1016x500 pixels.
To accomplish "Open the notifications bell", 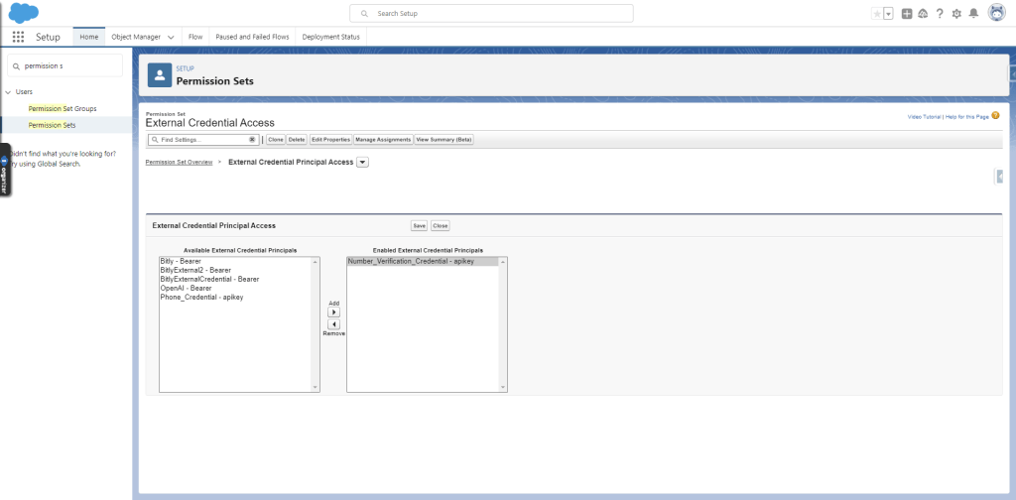I will pyautogui.click(x=973, y=14).
